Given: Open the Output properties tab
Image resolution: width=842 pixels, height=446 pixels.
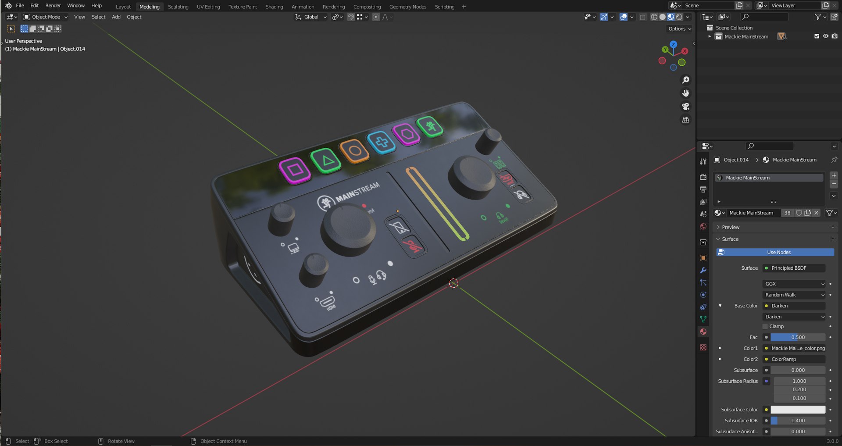Looking at the screenshot, I should (703, 189).
